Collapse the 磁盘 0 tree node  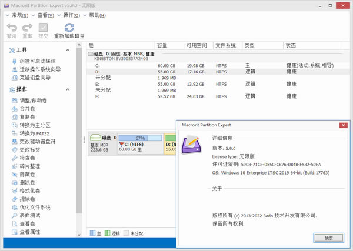coord(90,54)
